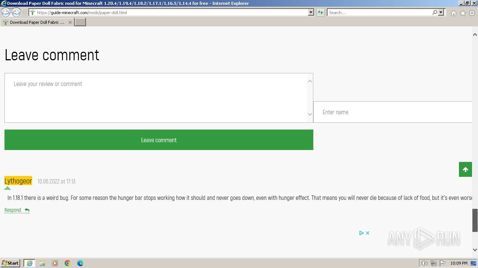Click the review or comment text area

(x=159, y=98)
